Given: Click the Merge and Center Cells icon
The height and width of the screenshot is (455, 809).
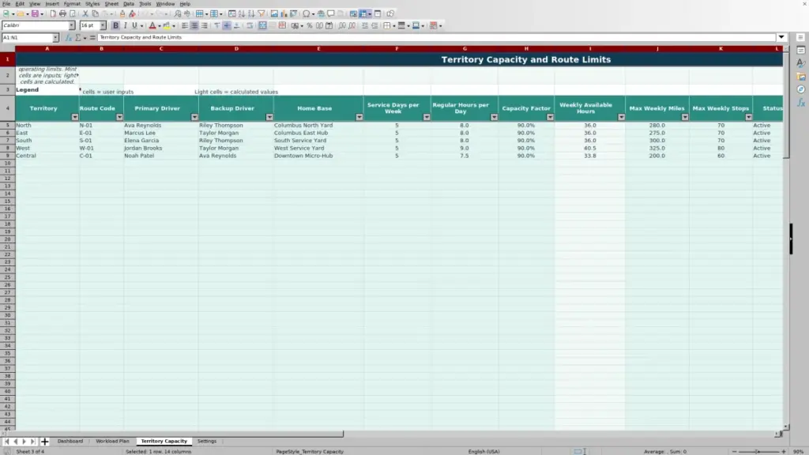Looking at the screenshot, I should coord(262,25).
